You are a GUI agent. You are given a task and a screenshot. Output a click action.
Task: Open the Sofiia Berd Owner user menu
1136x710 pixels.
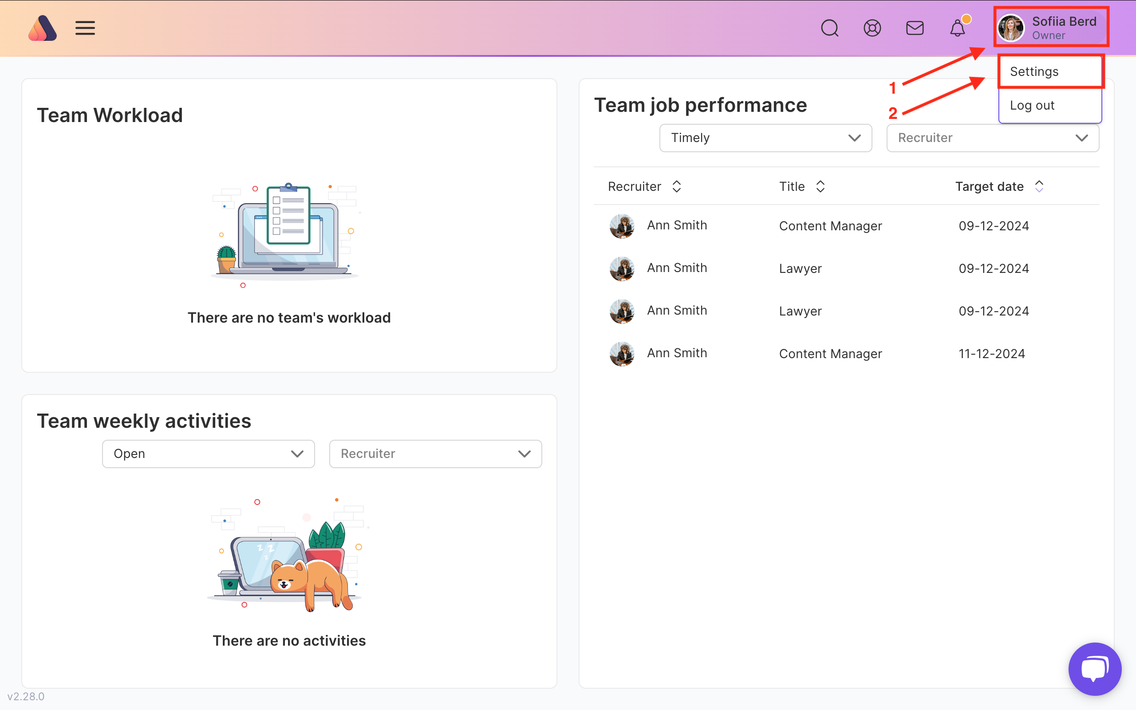(x=1051, y=27)
